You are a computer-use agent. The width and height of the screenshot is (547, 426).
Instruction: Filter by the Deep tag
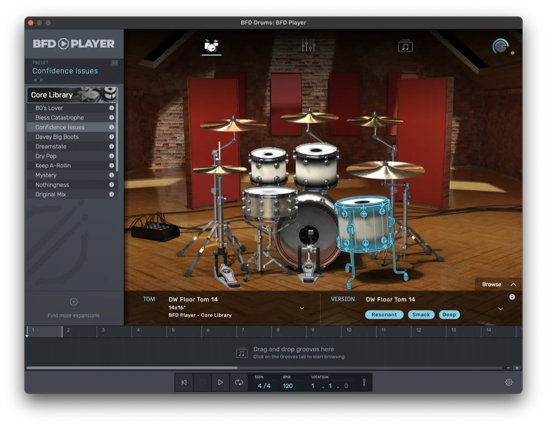pos(449,314)
